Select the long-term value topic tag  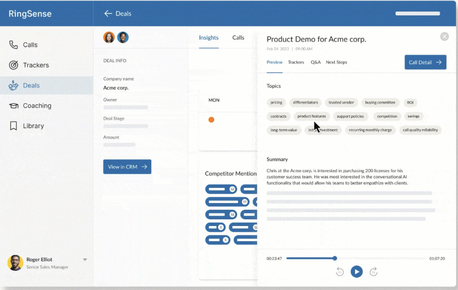coord(284,130)
